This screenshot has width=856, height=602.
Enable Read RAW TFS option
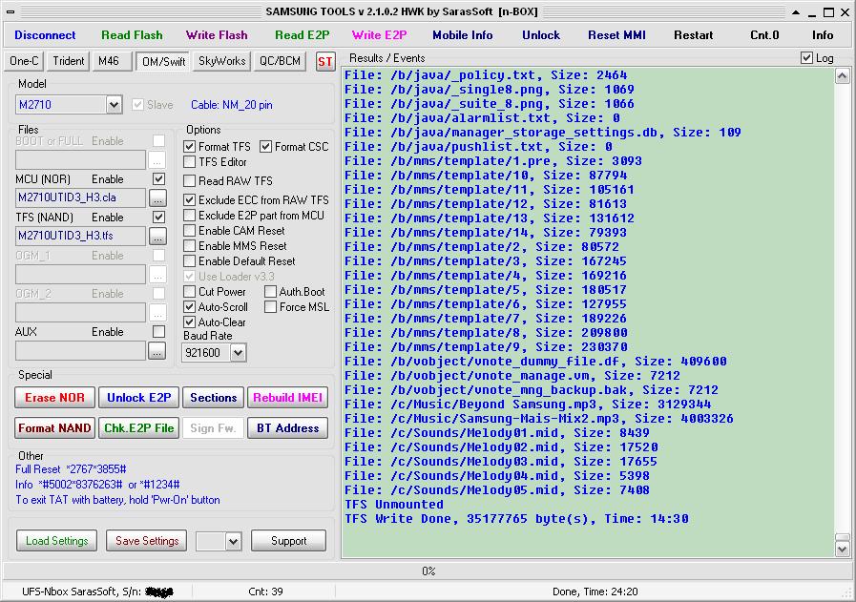click(190, 180)
